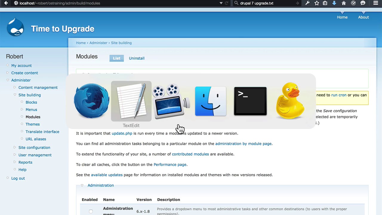Expand Site configuration menu
Image resolution: width=382 pixels, height=215 pixels.
[x=15, y=148]
